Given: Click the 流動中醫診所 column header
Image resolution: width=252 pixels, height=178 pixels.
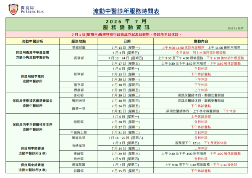Looking at the screenshot, I should click(x=32, y=41).
